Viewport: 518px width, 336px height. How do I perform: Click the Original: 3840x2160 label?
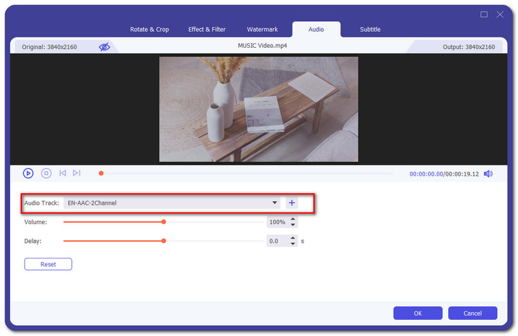pos(49,47)
